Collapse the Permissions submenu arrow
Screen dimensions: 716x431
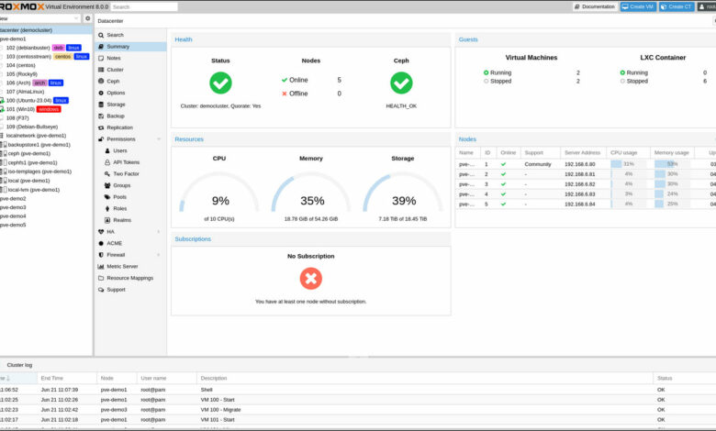[159, 139]
